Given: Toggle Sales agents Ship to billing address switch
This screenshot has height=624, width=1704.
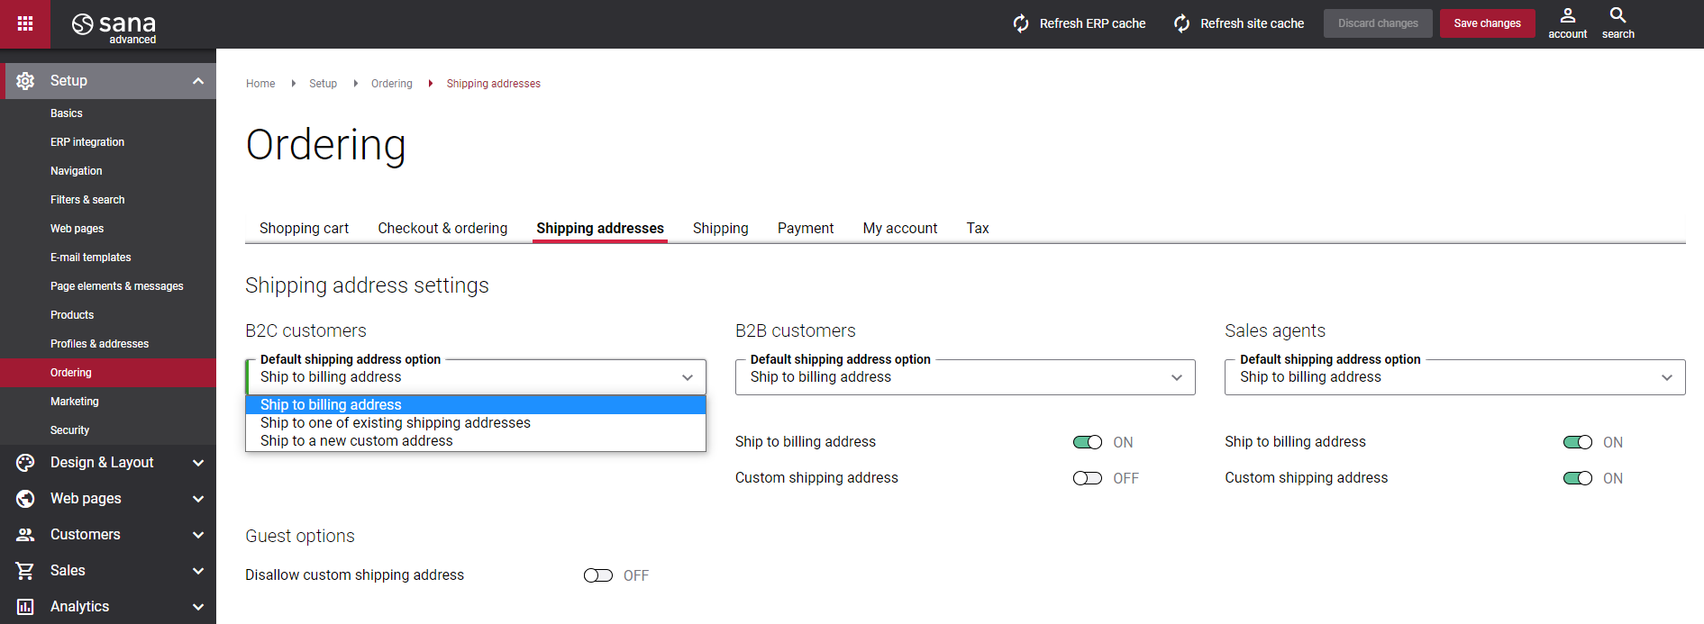Looking at the screenshot, I should [1578, 442].
